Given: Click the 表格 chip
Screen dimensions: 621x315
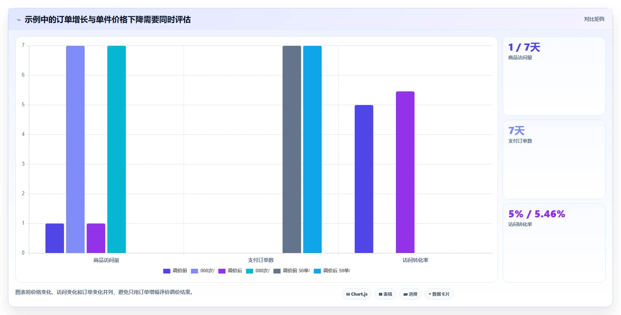Looking at the screenshot, I should [x=385, y=294].
